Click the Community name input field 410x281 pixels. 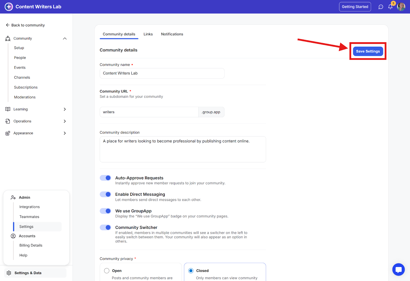[162, 73]
